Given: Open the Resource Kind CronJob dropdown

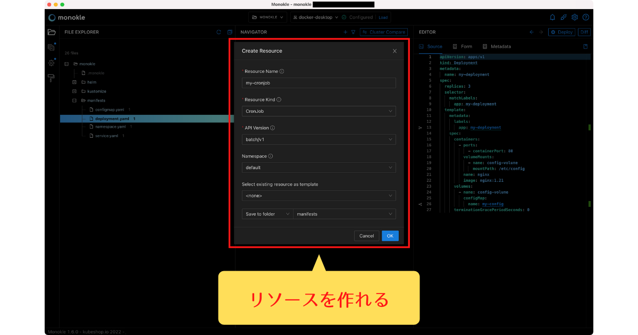Looking at the screenshot, I should (318, 111).
